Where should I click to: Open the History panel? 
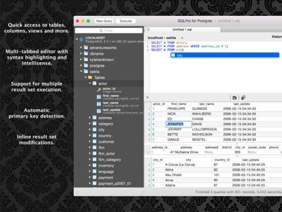[x=277, y=37]
